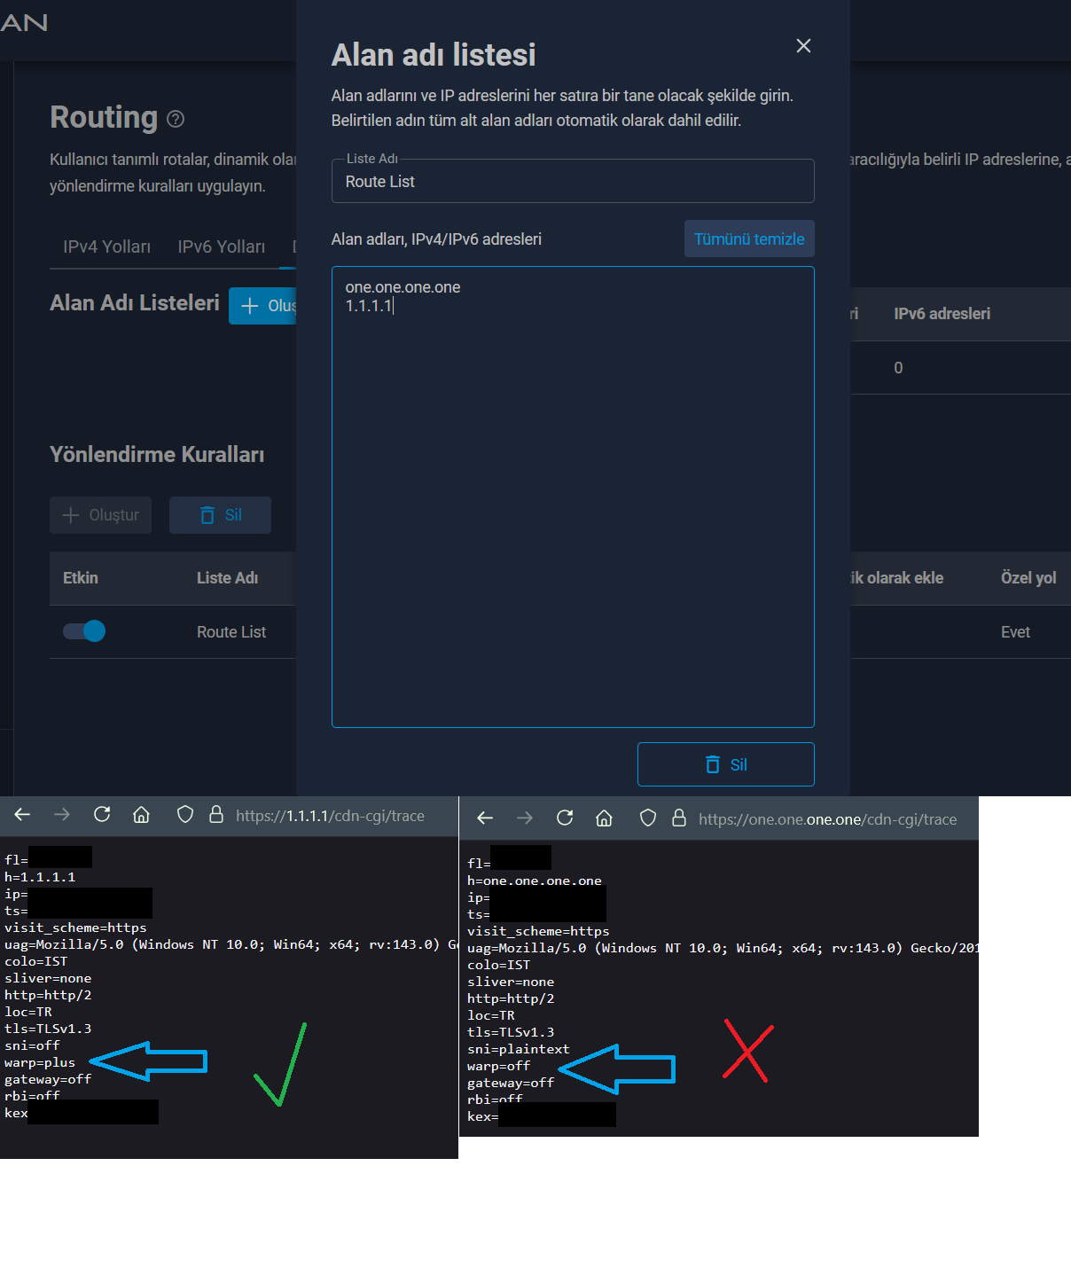Click the reload icon in left browser
Screen dimensions: 1071x1268
pyautogui.click(x=102, y=815)
